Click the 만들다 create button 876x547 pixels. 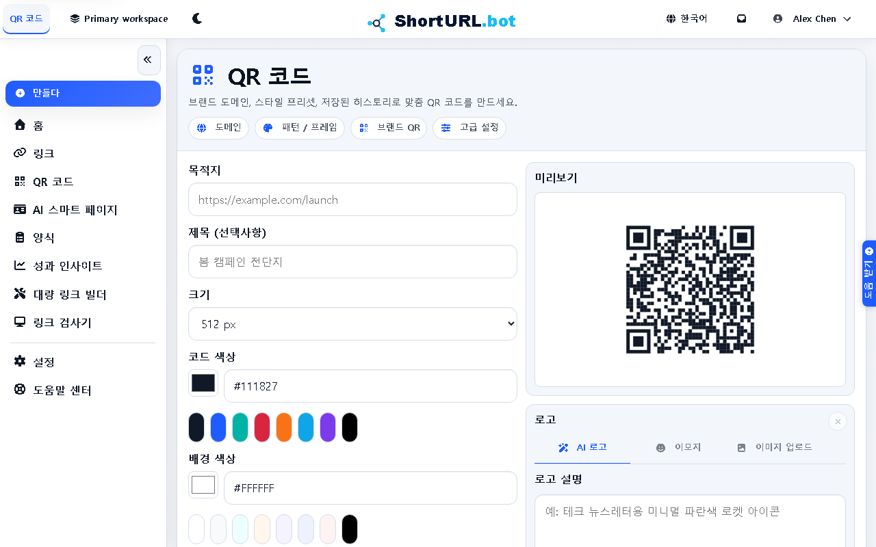click(83, 93)
